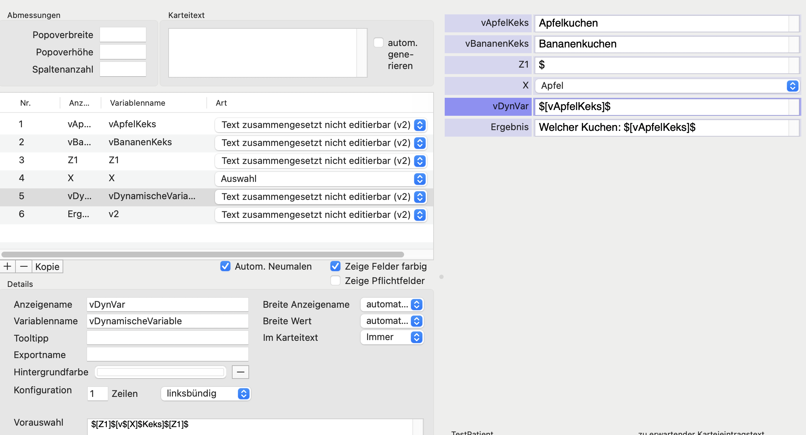Open type stepper for vApfelKeks row

[x=420, y=125]
